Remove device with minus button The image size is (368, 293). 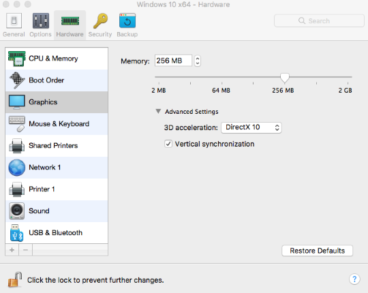(26, 250)
